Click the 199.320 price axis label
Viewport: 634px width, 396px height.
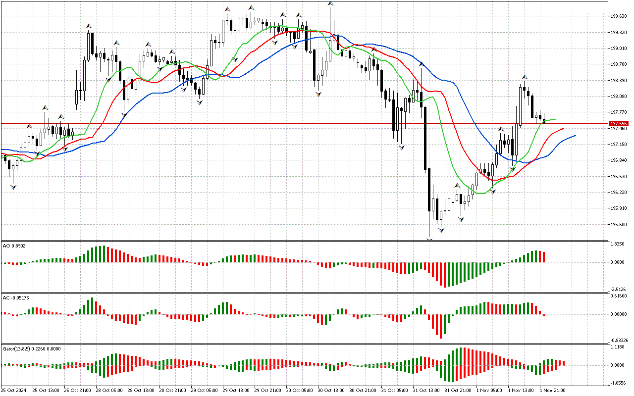[x=619, y=33]
